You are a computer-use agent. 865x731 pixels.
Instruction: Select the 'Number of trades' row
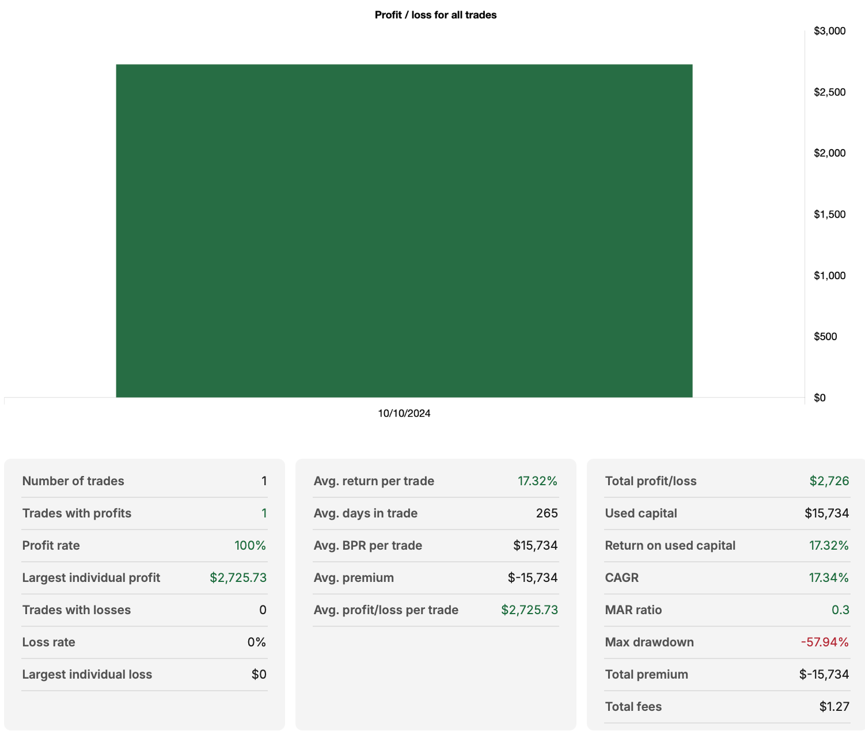click(x=73, y=481)
